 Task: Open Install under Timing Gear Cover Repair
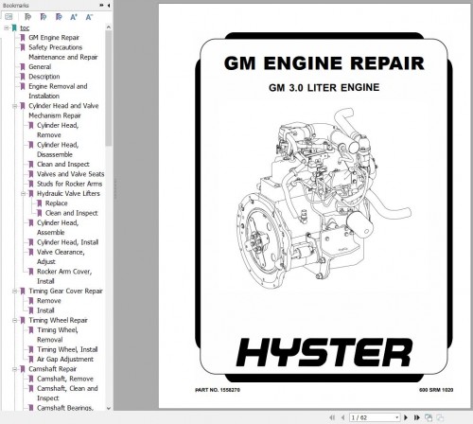pyautogui.click(x=45, y=310)
